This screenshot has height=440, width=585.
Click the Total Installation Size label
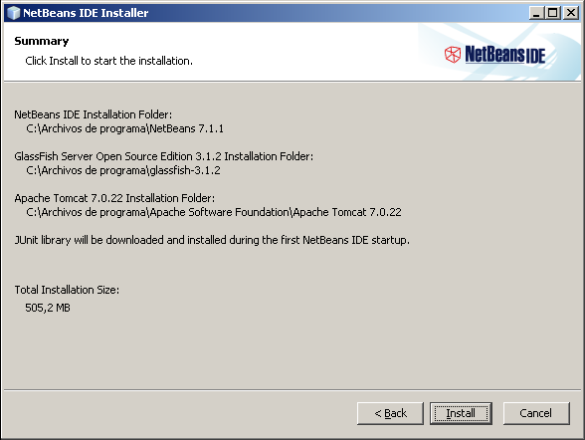67,290
